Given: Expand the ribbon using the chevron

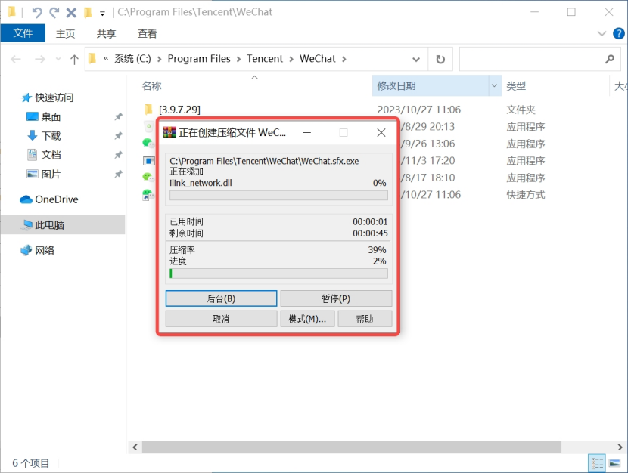Looking at the screenshot, I should point(602,33).
